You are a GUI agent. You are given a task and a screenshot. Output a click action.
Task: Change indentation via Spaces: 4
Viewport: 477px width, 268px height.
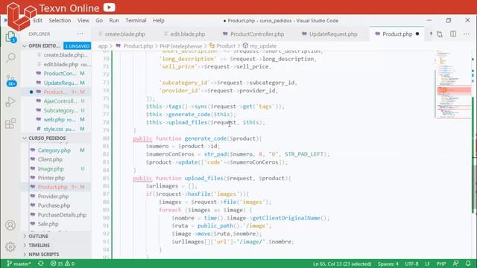point(388,264)
